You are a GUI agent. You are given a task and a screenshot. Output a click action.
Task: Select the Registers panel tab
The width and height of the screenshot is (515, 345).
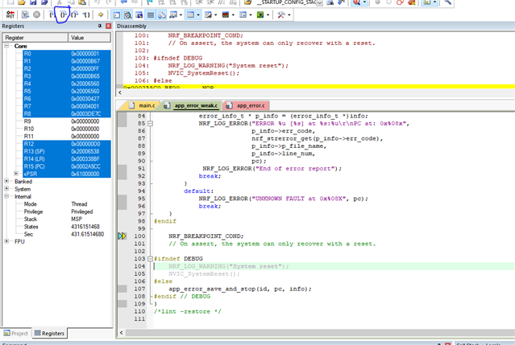click(x=50, y=333)
